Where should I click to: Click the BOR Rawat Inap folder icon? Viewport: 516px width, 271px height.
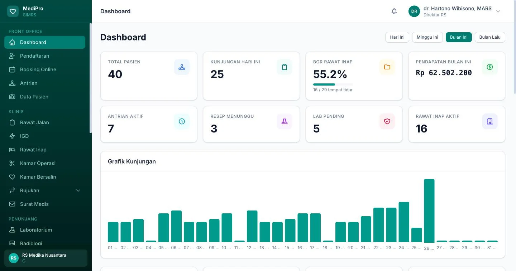coord(387,67)
